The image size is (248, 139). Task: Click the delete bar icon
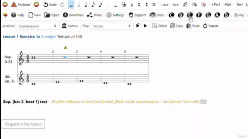point(203,5)
